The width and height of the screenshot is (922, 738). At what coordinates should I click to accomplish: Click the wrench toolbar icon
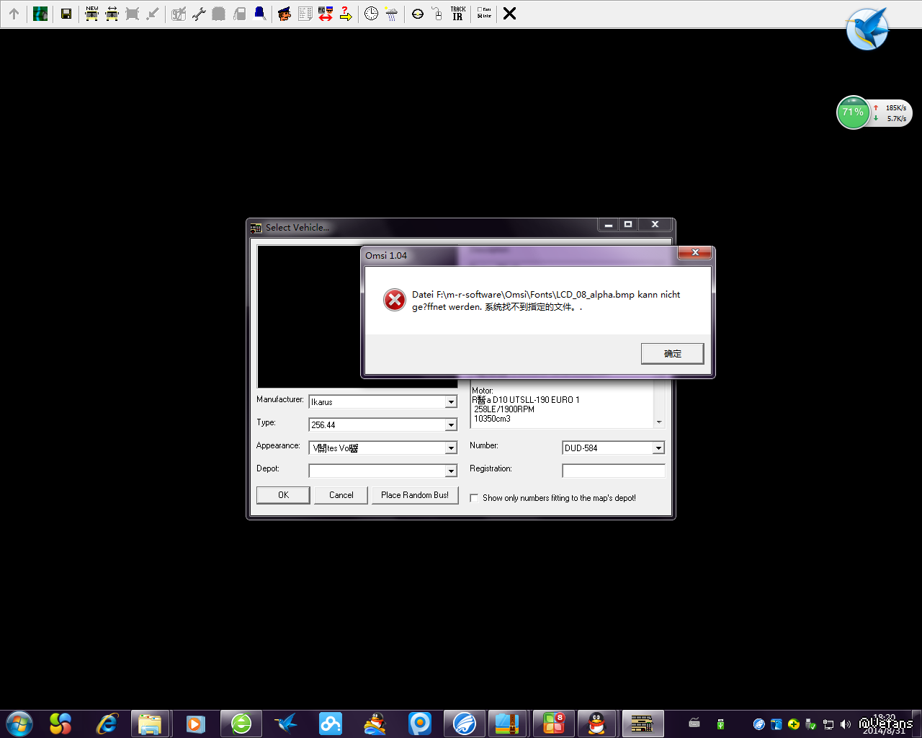(x=200, y=14)
